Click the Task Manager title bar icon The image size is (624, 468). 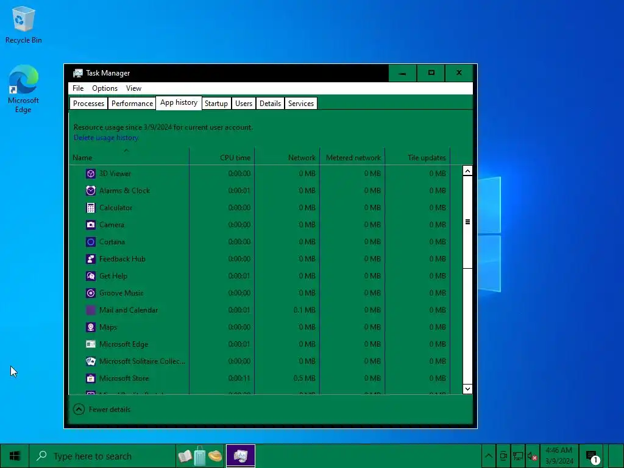77,73
